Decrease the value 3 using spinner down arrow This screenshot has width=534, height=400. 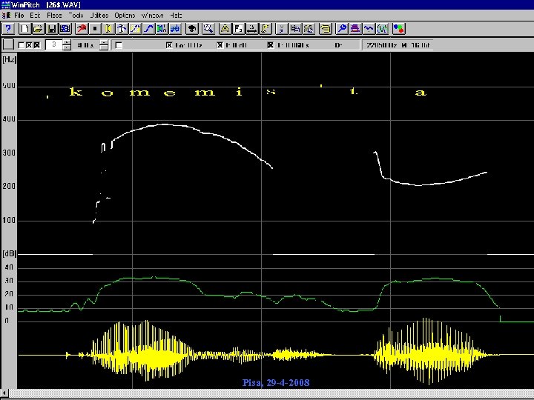(x=67, y=47)
